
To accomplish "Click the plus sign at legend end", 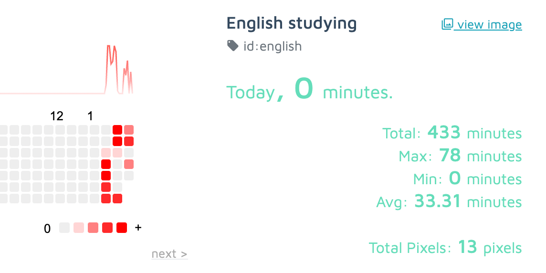I will point(138,228).
